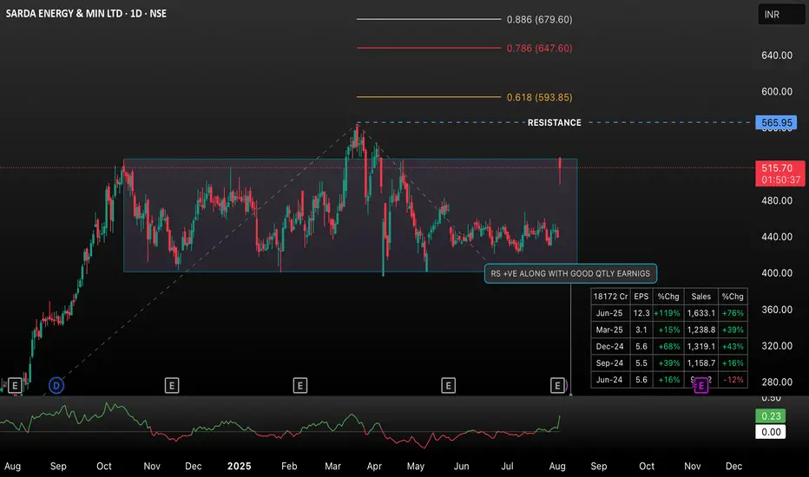Click the 1,319.1 sales value
809x477 pixels.
(700, 347)
